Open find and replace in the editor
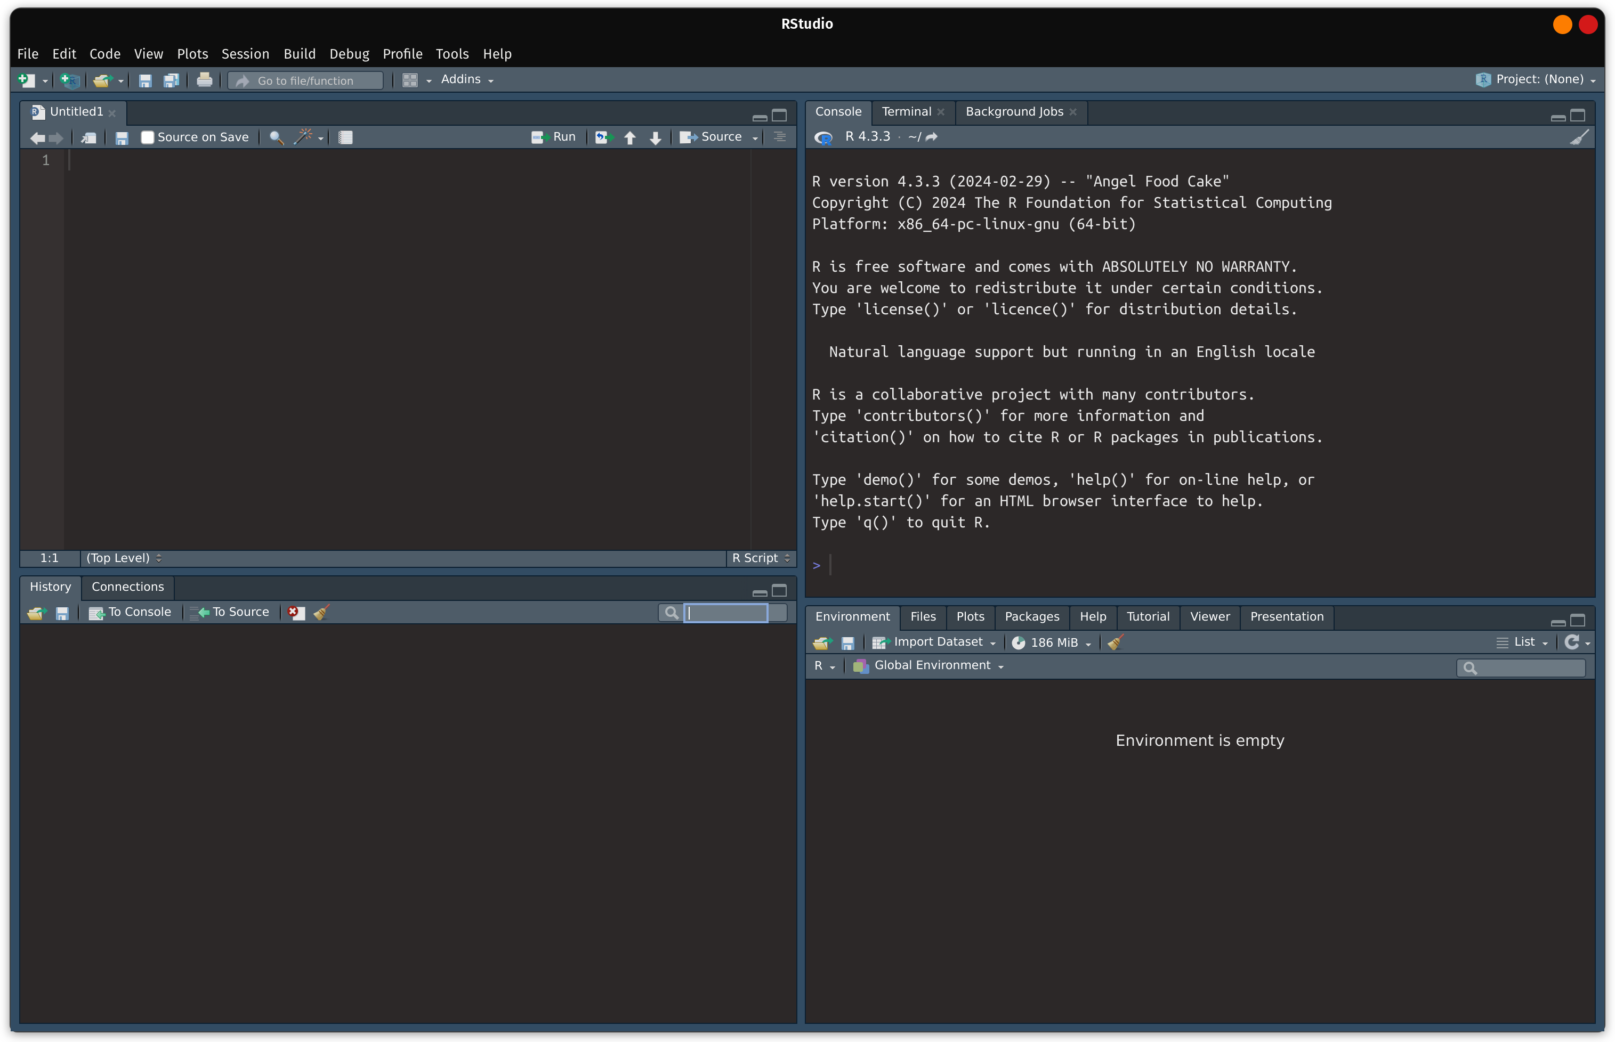This screenshot has height=1042, width=1615. [276, 137]
